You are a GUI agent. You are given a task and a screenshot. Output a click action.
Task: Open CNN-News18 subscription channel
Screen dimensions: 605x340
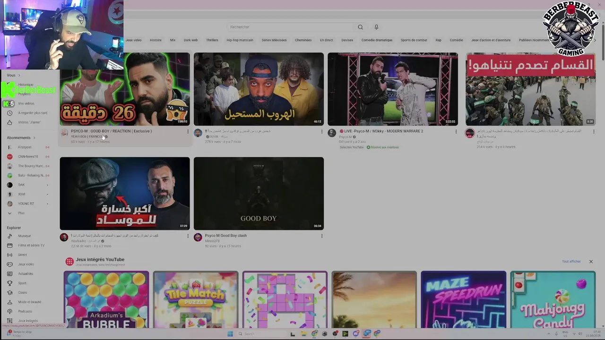click(x=27, y=157)
